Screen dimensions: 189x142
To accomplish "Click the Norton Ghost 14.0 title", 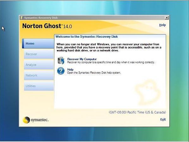I will click(47, 26).
